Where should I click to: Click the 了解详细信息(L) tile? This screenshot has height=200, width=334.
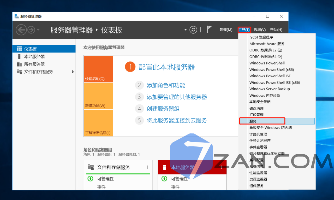tap(98, 123)
